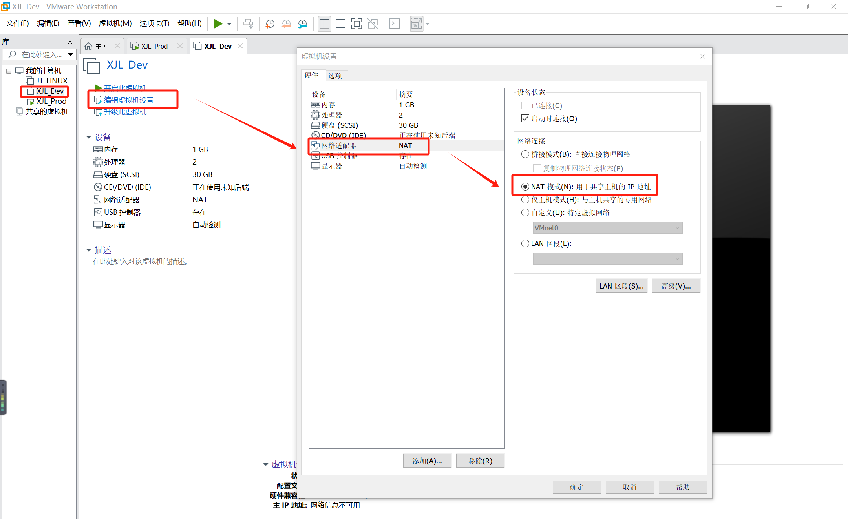This screenshot has width=848, height=519.
Task: Click the 添加(A)... button
Action: (x=427, y=461)
